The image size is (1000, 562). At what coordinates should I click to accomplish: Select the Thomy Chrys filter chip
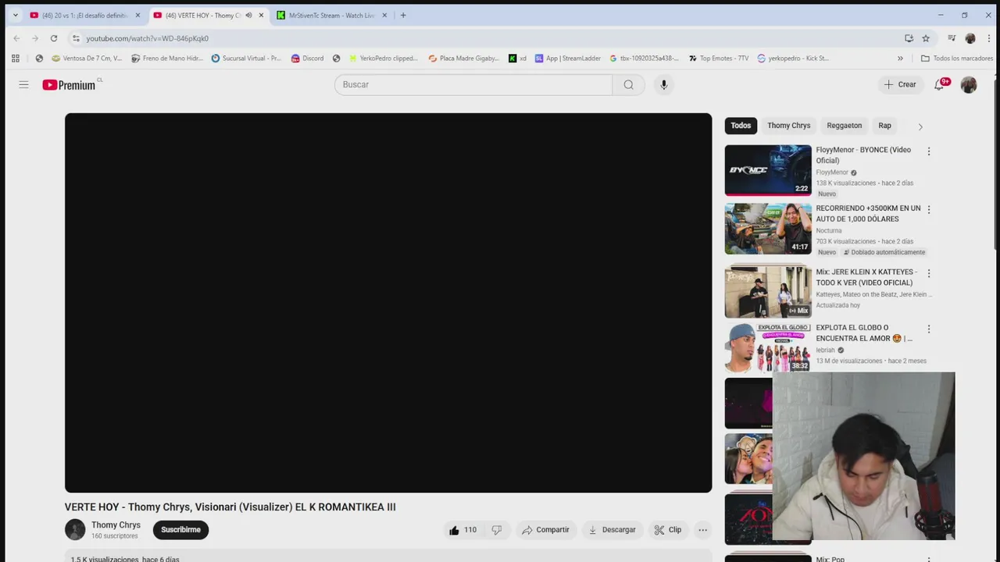point(788,126)
